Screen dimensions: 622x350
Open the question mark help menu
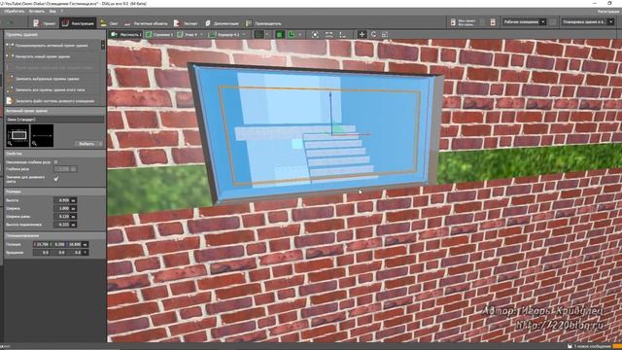[62, 11]
